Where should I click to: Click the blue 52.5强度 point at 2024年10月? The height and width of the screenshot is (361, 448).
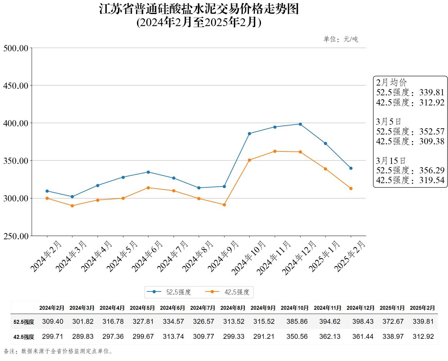coord(250,133)
